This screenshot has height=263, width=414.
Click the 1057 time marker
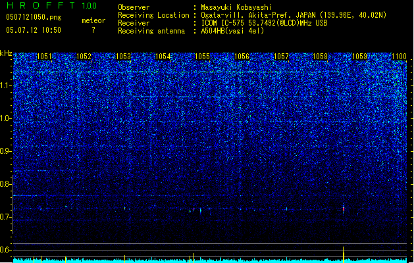pyautogui.click(x=282, y=57)
